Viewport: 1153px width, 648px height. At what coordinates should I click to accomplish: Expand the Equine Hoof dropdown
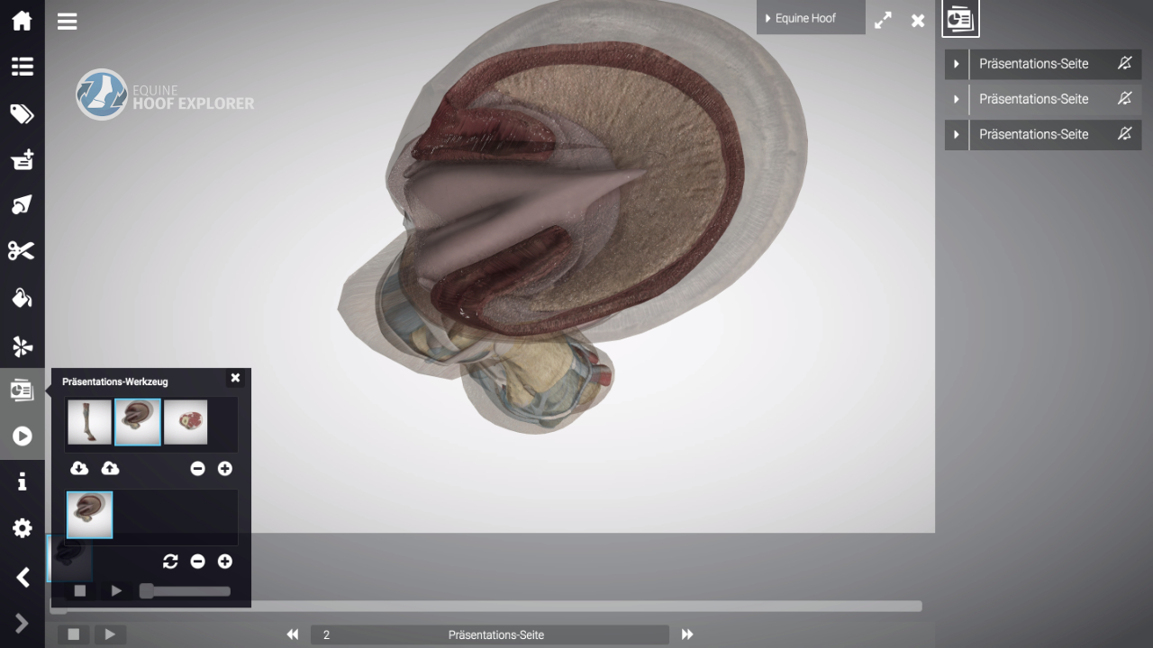pyautogui.click(x=811, y=18)
